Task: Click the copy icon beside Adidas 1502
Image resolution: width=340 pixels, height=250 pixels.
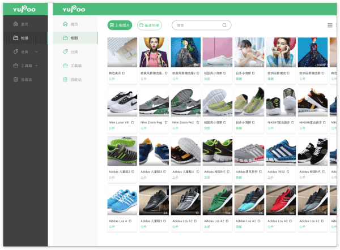Action: [288, 171]
